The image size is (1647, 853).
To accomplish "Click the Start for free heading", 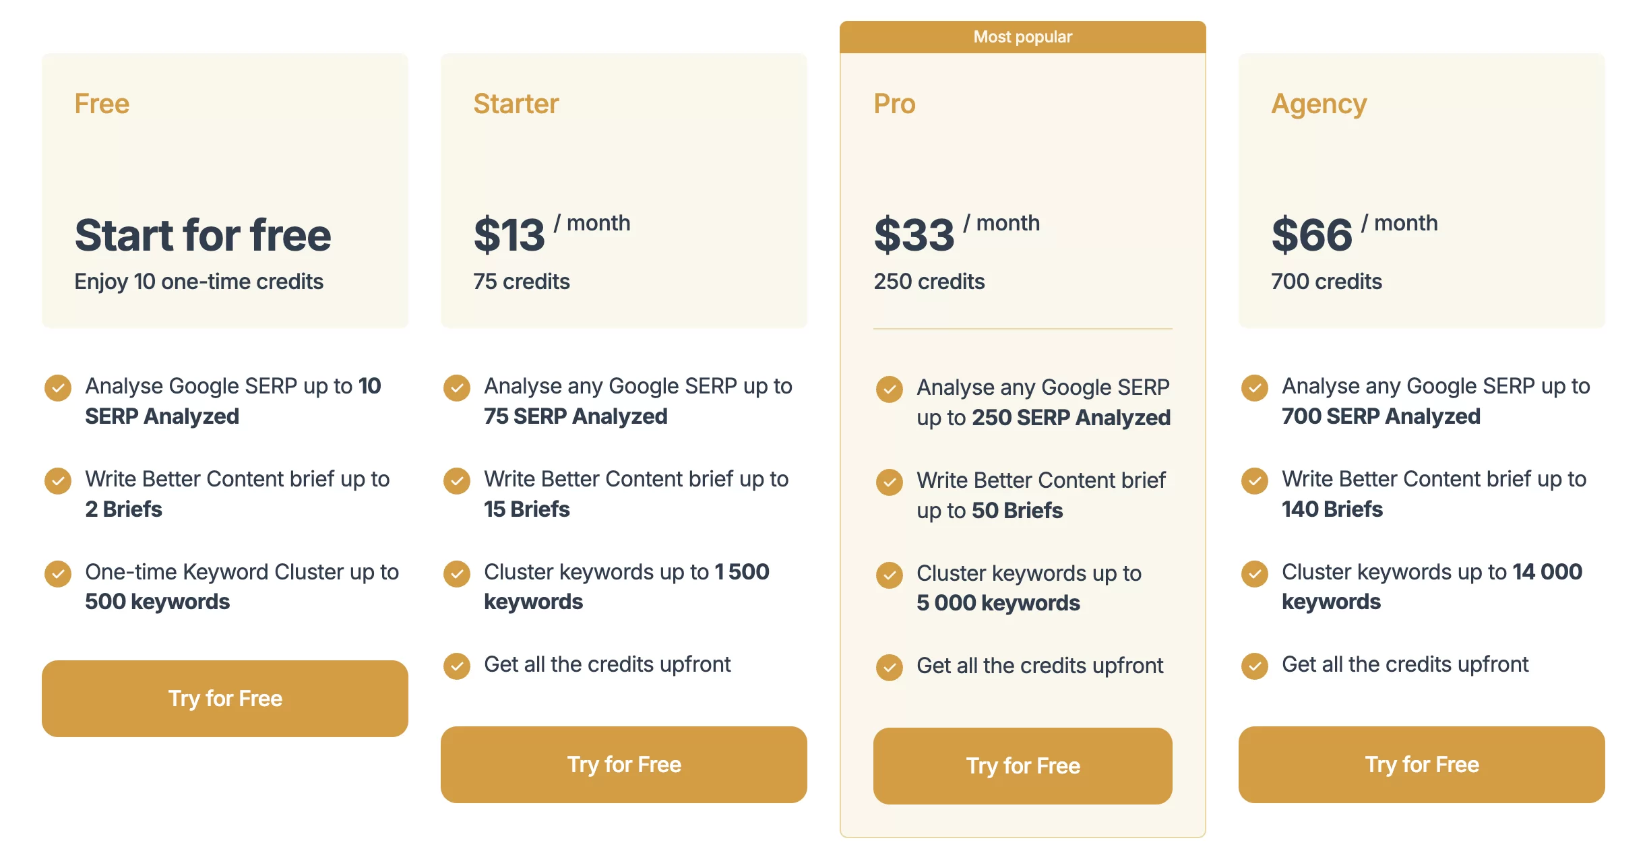I will coord(203,235).
